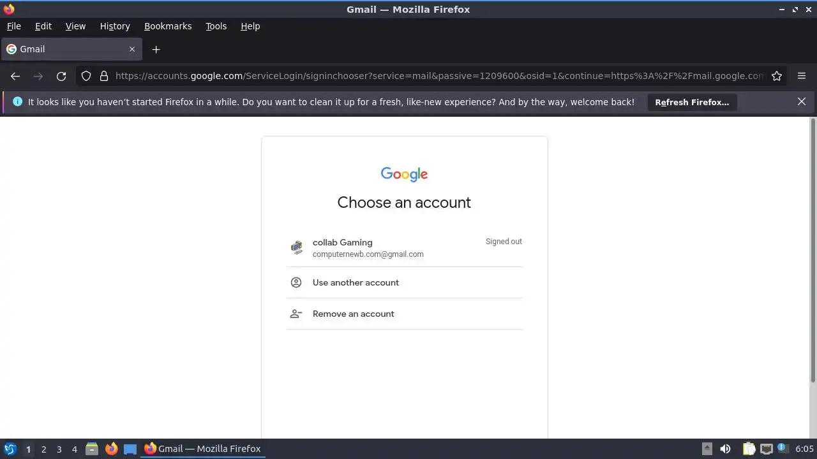Click the Remove an account person-minus icon
This screenshot has width=817, height=459.
tap(296, 314)
